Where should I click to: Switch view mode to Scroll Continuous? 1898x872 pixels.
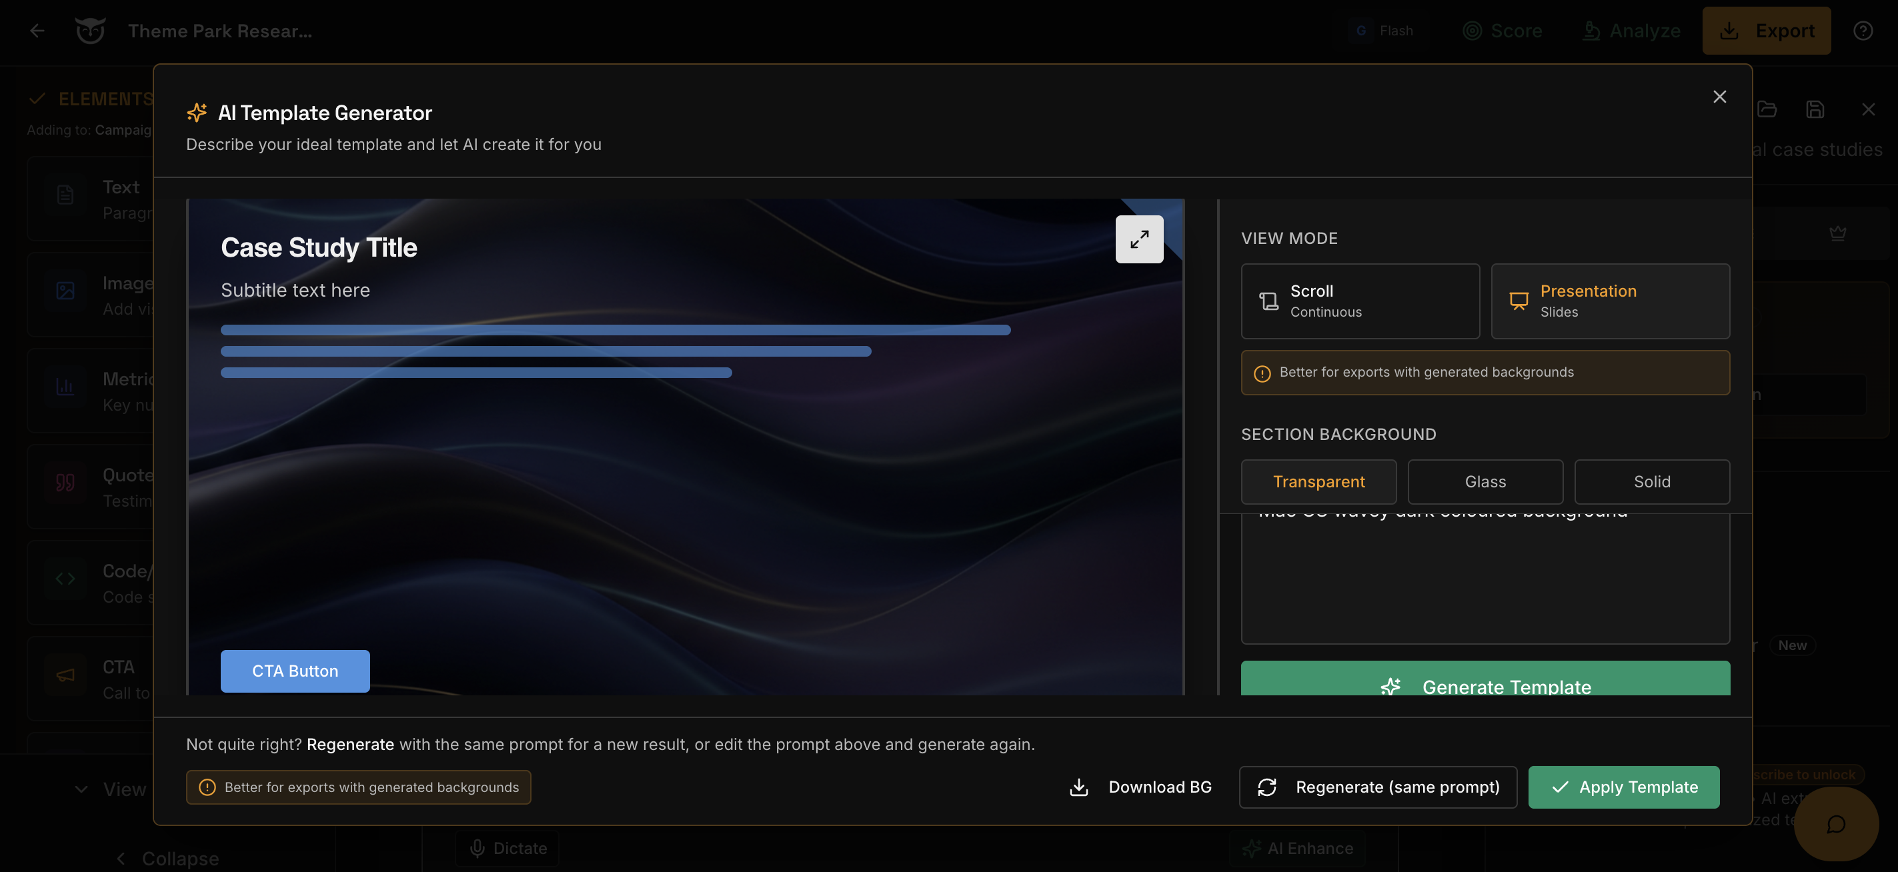click(x=1359, y=301)
